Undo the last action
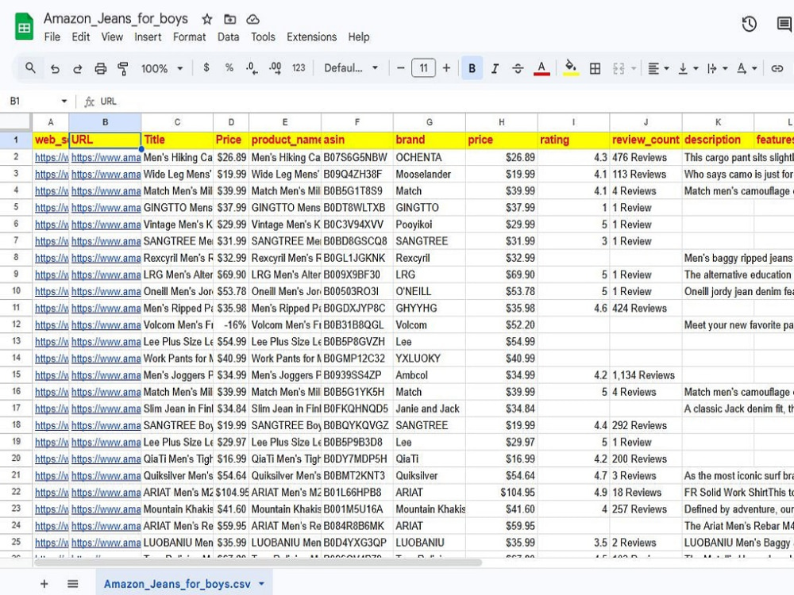Screen dimensions: 794x595 [55, 68]
